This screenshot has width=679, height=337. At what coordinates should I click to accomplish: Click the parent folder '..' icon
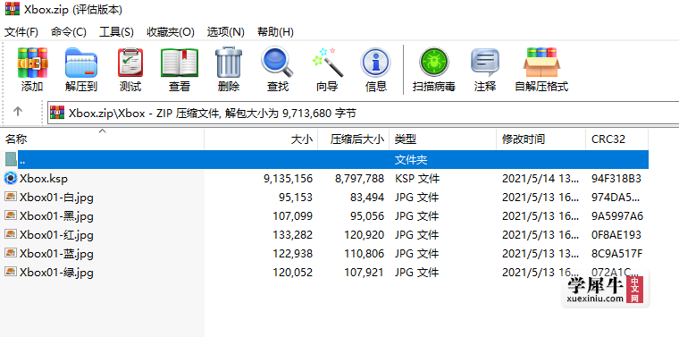11,159
